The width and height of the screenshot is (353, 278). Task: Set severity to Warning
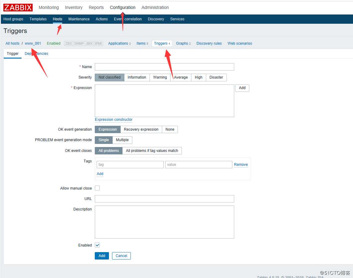[160, 77]
